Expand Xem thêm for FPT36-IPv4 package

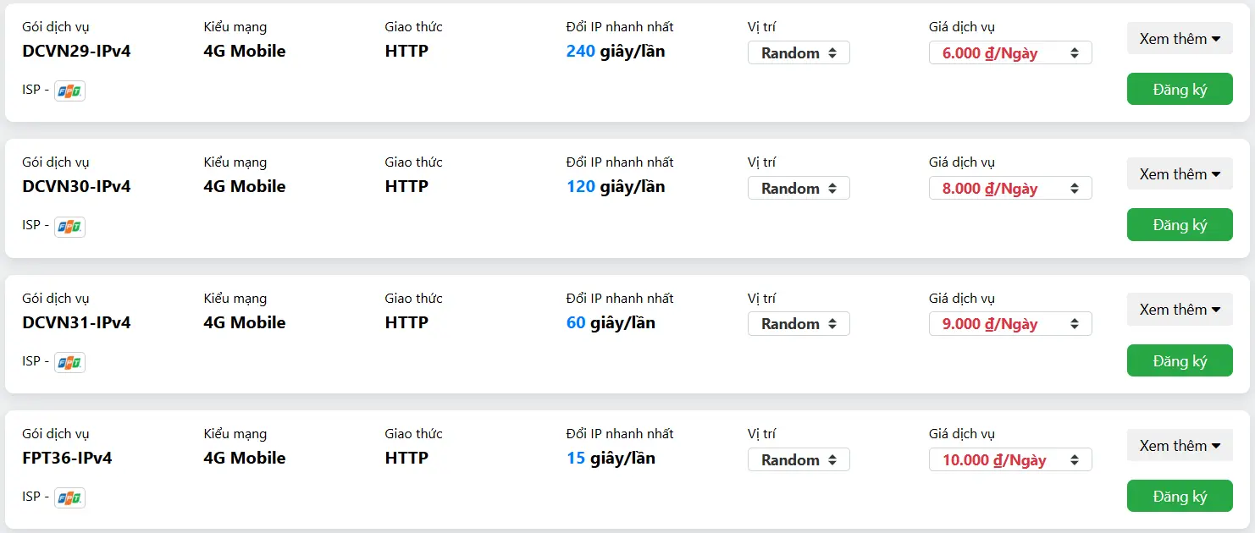[x=1179, y=445]
